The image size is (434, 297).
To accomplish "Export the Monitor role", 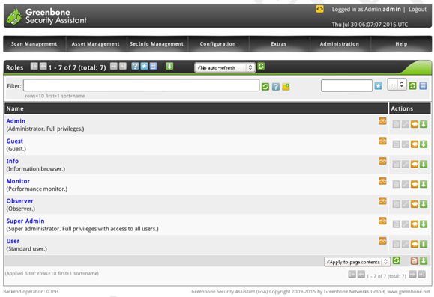I will [x=424, y=184].
